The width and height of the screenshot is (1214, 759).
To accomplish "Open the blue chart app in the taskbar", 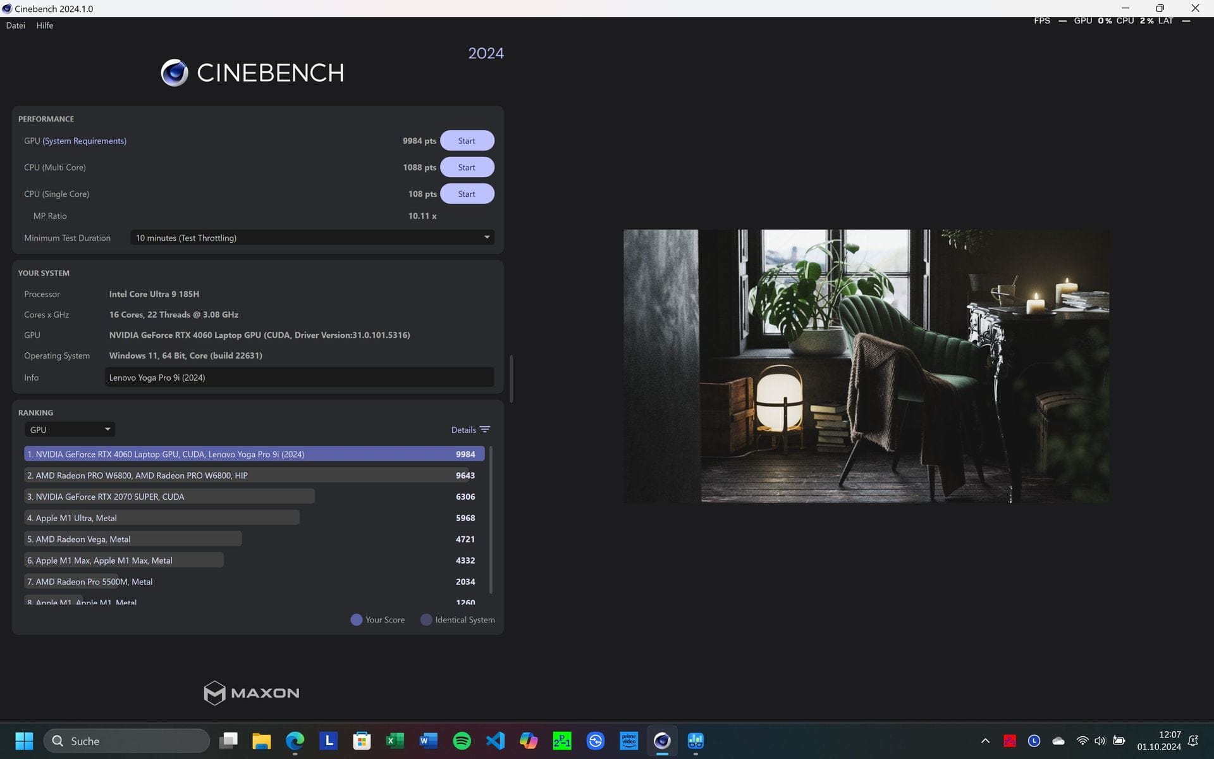I will point(696,741).
